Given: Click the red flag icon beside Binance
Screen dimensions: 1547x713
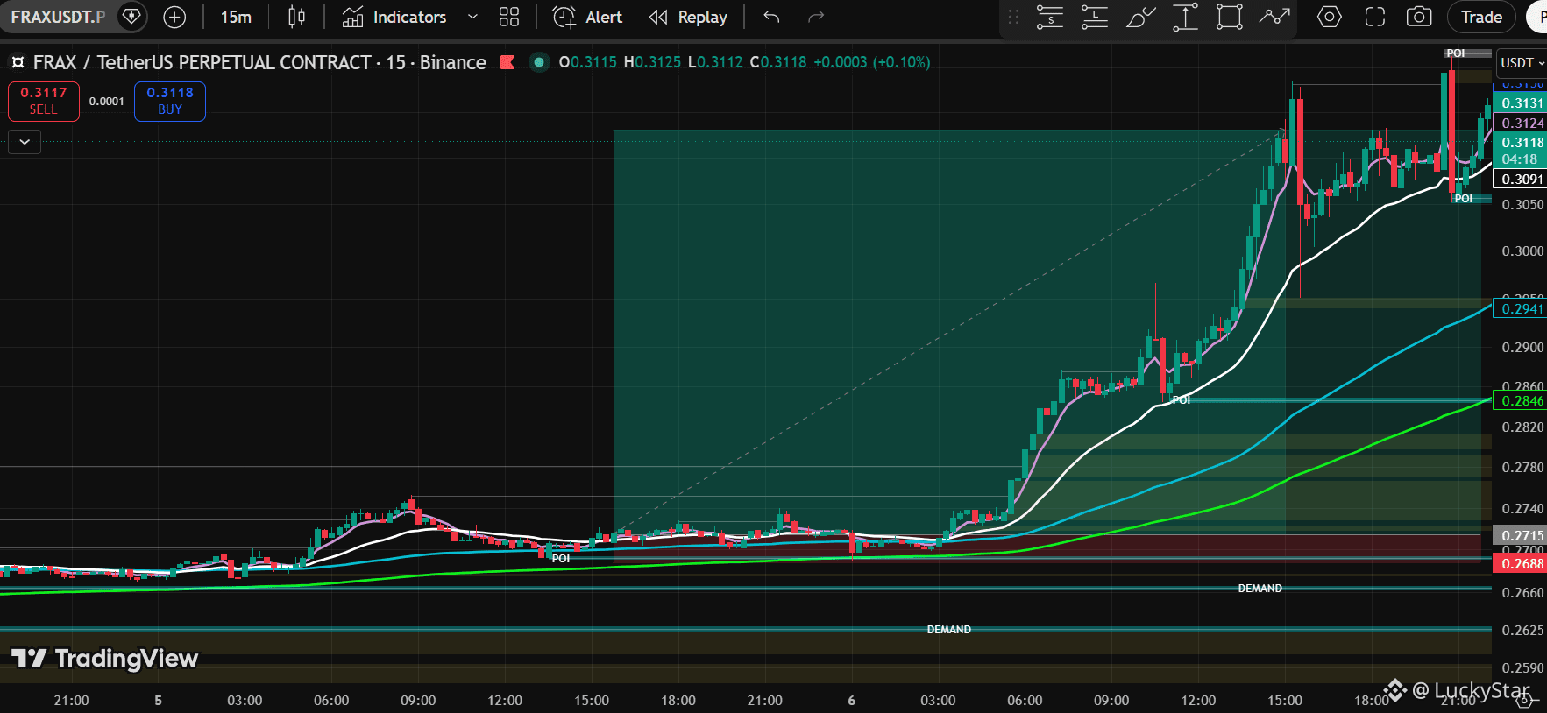Looking at the screenshot, I should (507, 62).
